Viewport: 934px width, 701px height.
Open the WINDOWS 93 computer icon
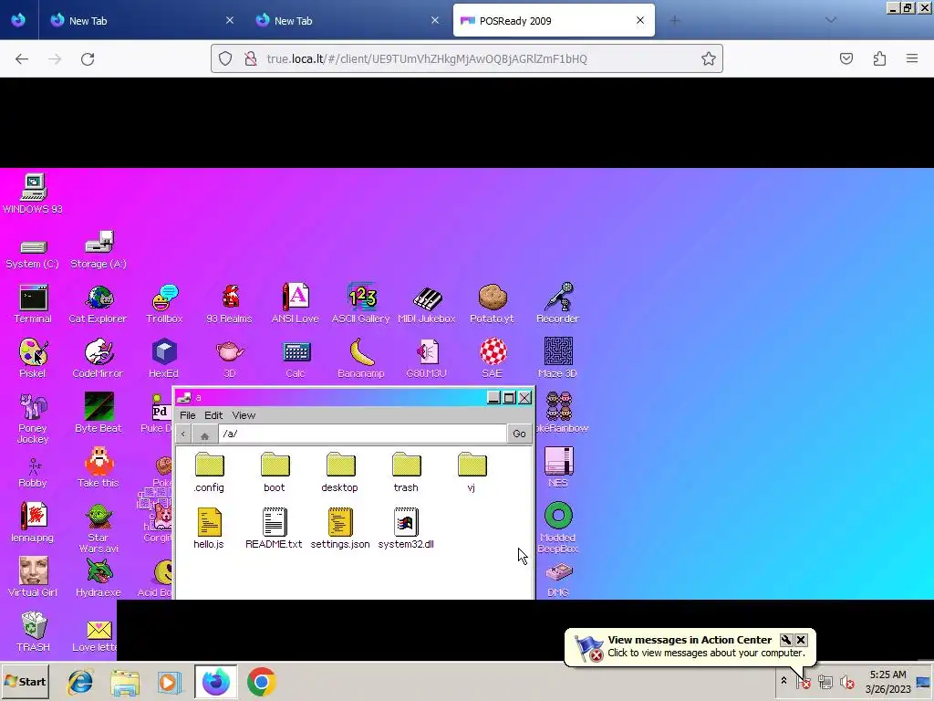tap(33, 194)
